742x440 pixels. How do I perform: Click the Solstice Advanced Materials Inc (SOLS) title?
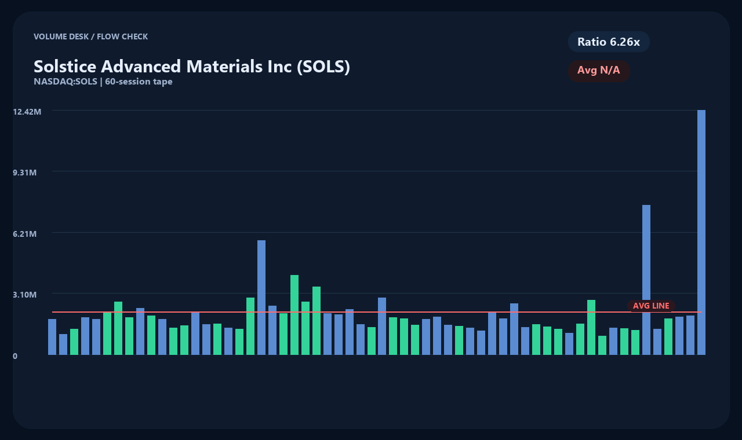[x=192, y=66]
